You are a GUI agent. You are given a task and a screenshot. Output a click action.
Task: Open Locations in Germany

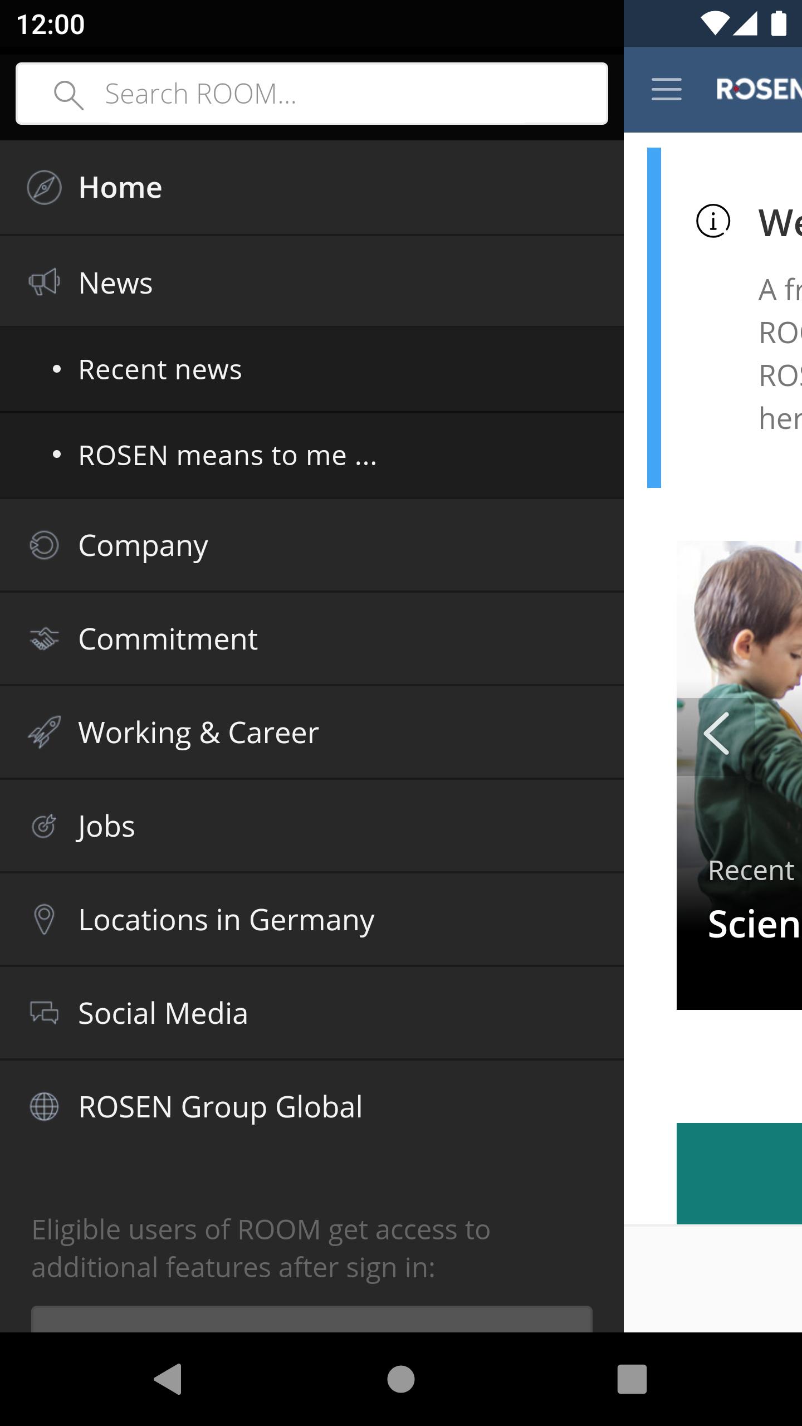click(x=312, y=920)
